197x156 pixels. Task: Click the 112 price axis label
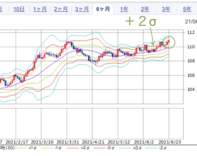click(x=191, y=33)
